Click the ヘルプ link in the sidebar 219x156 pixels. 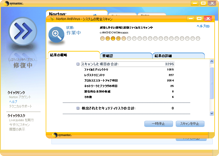coord(13,101)
